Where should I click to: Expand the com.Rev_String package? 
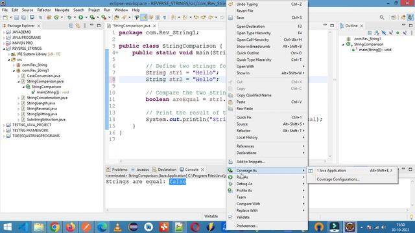(x=14, y=65)
